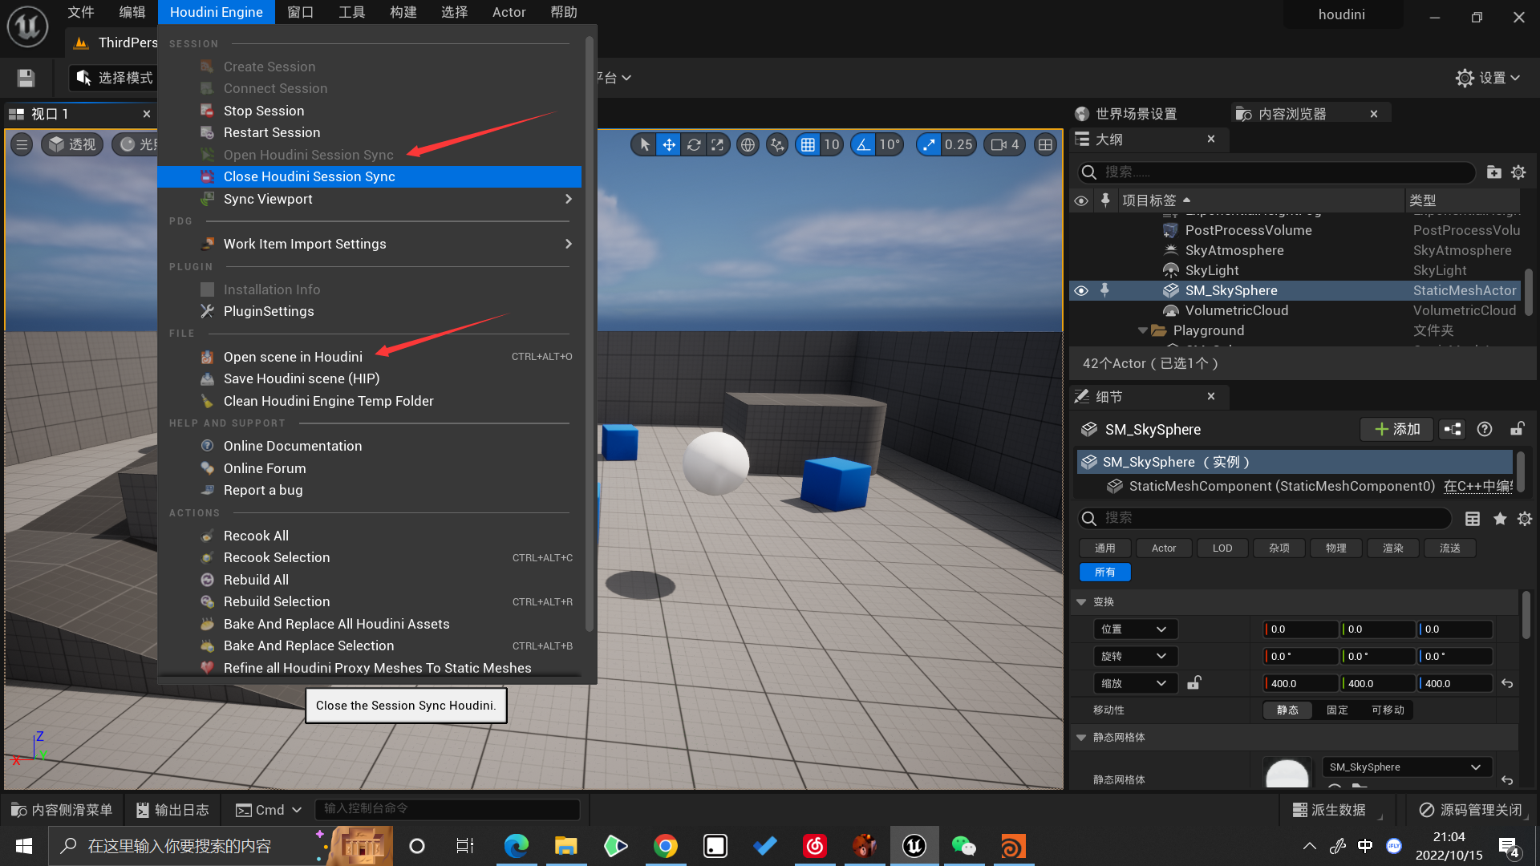The height and width of the screenshot is (866, 1540).
Task: Open Outliner settings gear
Action: tap(1518, 172)
